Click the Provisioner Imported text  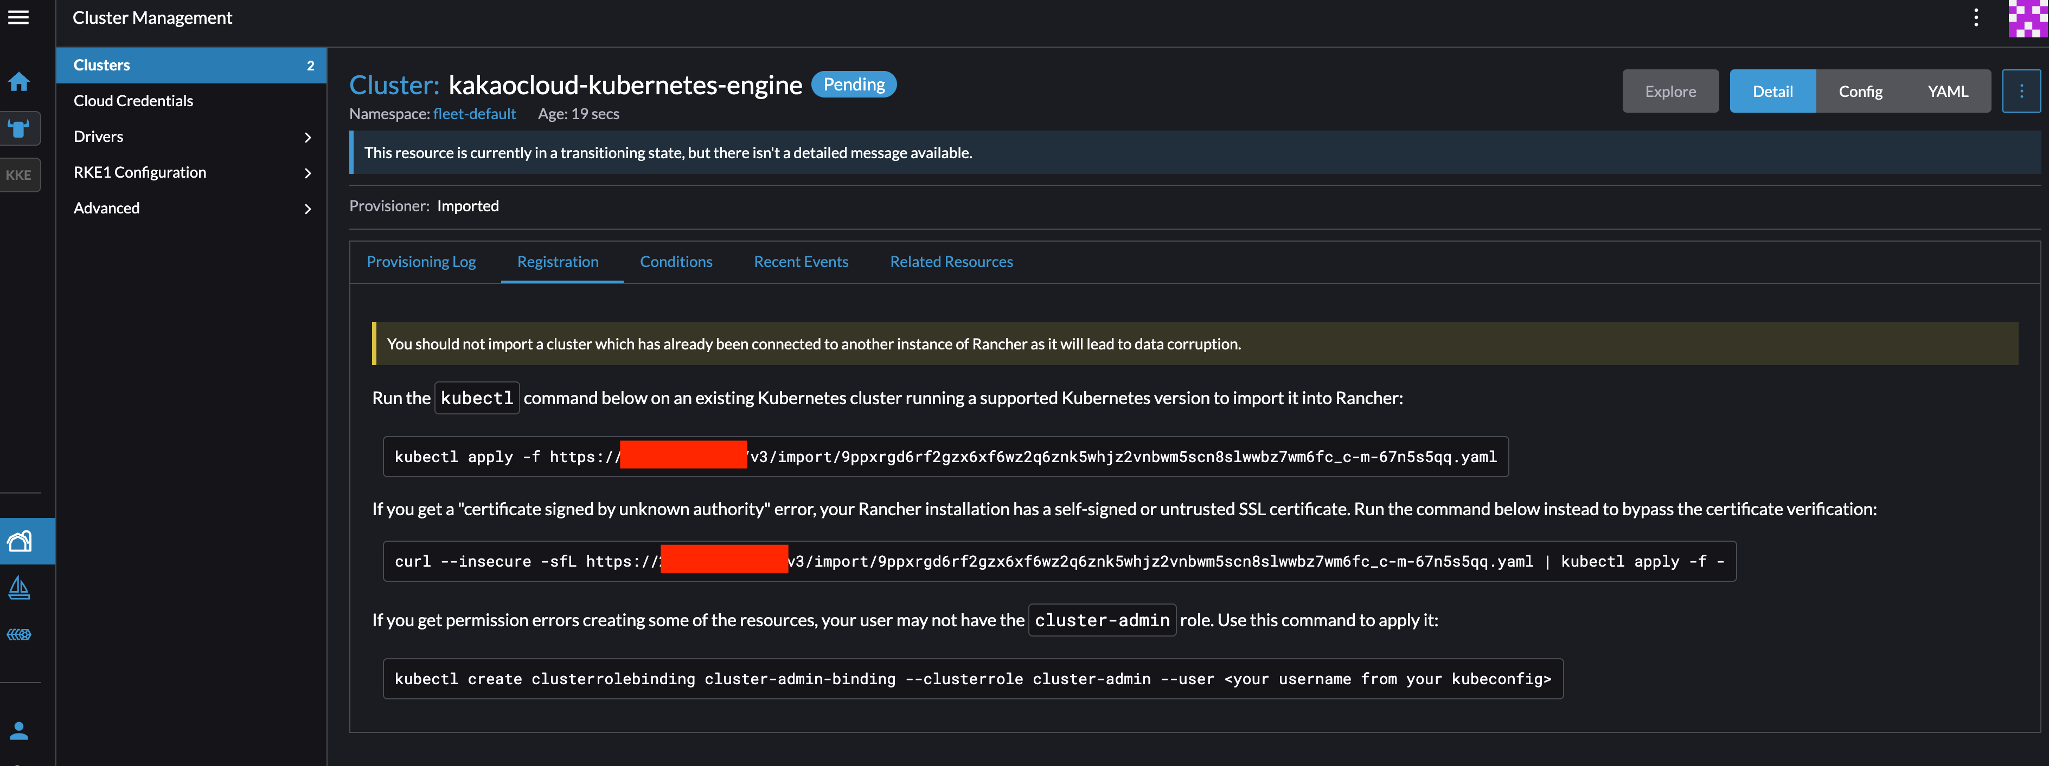click(x=424, y=206)
